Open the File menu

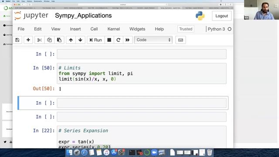pyautogui.click(x=21, y=29)
